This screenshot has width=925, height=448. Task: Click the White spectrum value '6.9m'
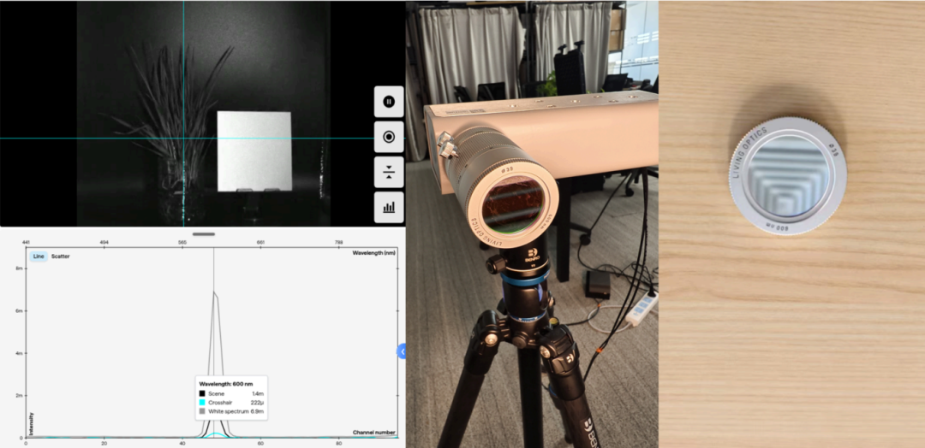257,411
